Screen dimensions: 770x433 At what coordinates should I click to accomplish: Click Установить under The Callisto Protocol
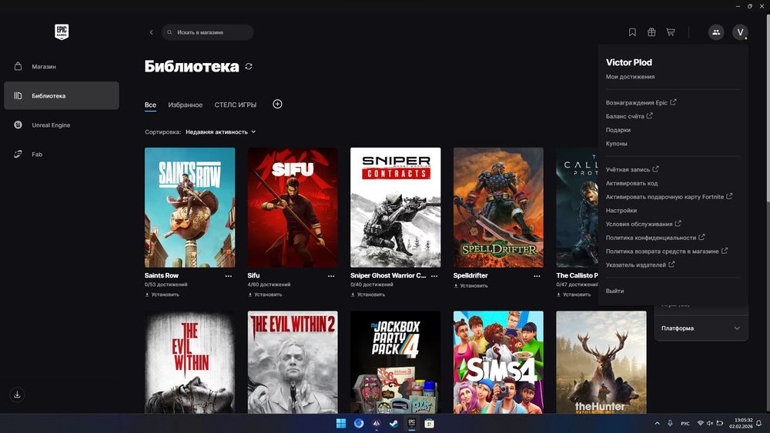(x=574, y=295)
